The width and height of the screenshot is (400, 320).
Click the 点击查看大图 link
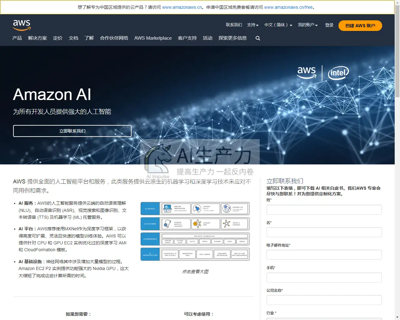click(195, 272)
